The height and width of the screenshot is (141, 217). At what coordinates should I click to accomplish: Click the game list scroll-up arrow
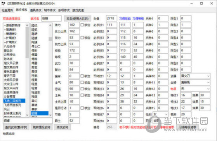[27, 25]
